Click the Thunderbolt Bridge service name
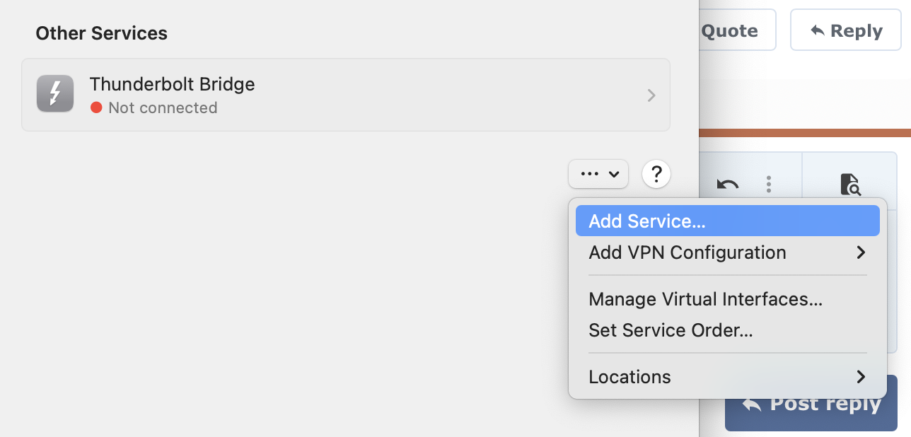This screenshot has height=437, width=911. (172, 84)
